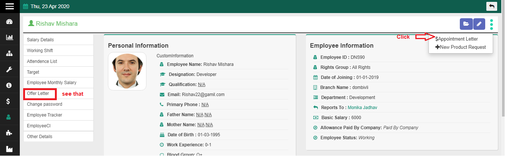Select Appointment Letter from the dropdown
The image size is (508, 156).
(458, 39)
